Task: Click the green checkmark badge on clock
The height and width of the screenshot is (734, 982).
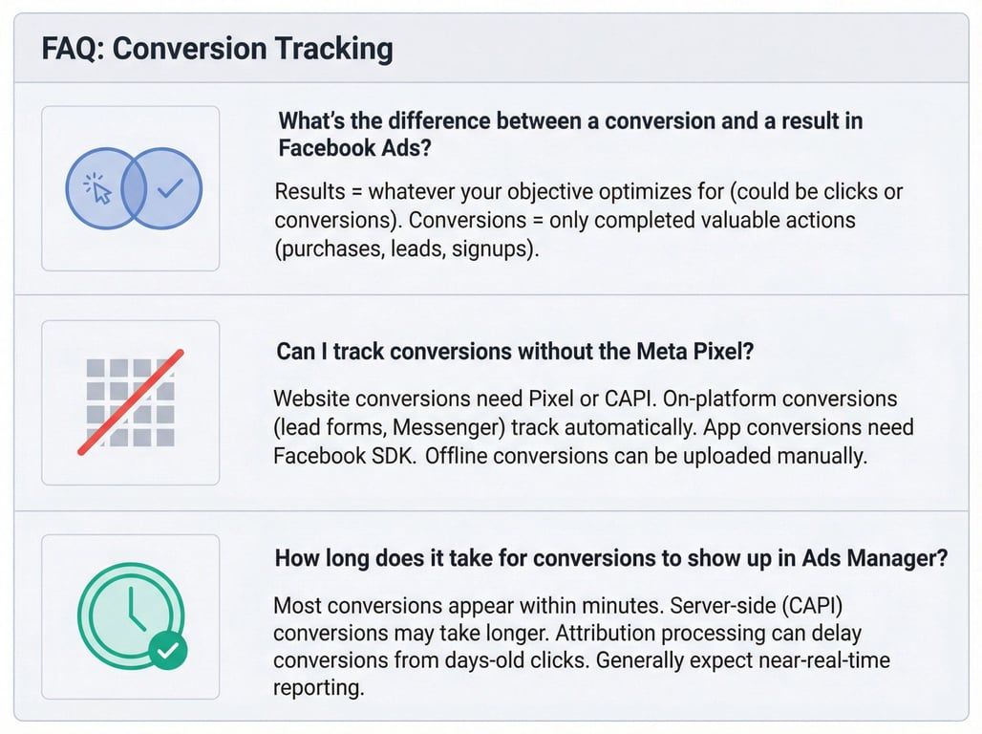Action: click(x=167, y=651)
